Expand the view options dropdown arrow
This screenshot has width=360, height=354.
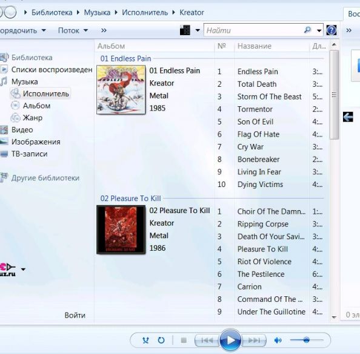[x=198, y=30]
